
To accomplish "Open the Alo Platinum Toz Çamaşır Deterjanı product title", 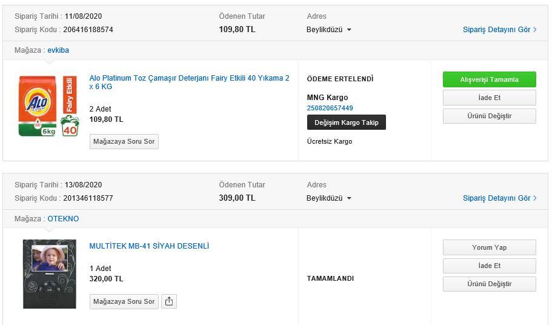I will (x=189, y=82).
